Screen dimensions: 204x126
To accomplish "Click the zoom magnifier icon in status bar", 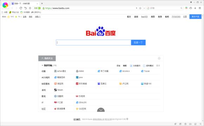I will (200, 124).
